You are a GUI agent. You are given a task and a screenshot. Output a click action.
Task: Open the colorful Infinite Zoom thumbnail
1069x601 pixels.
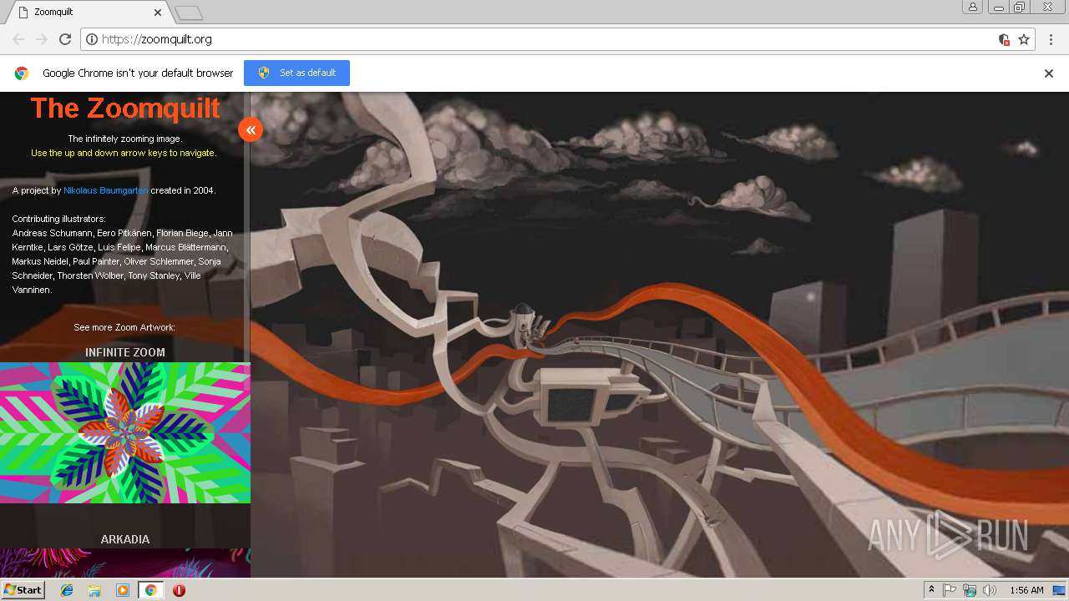pyautogui.click(x=125, y=432)
